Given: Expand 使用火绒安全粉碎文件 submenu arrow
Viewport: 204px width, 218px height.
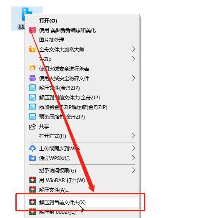Looking at the screenshot, I should pos(133,78).
